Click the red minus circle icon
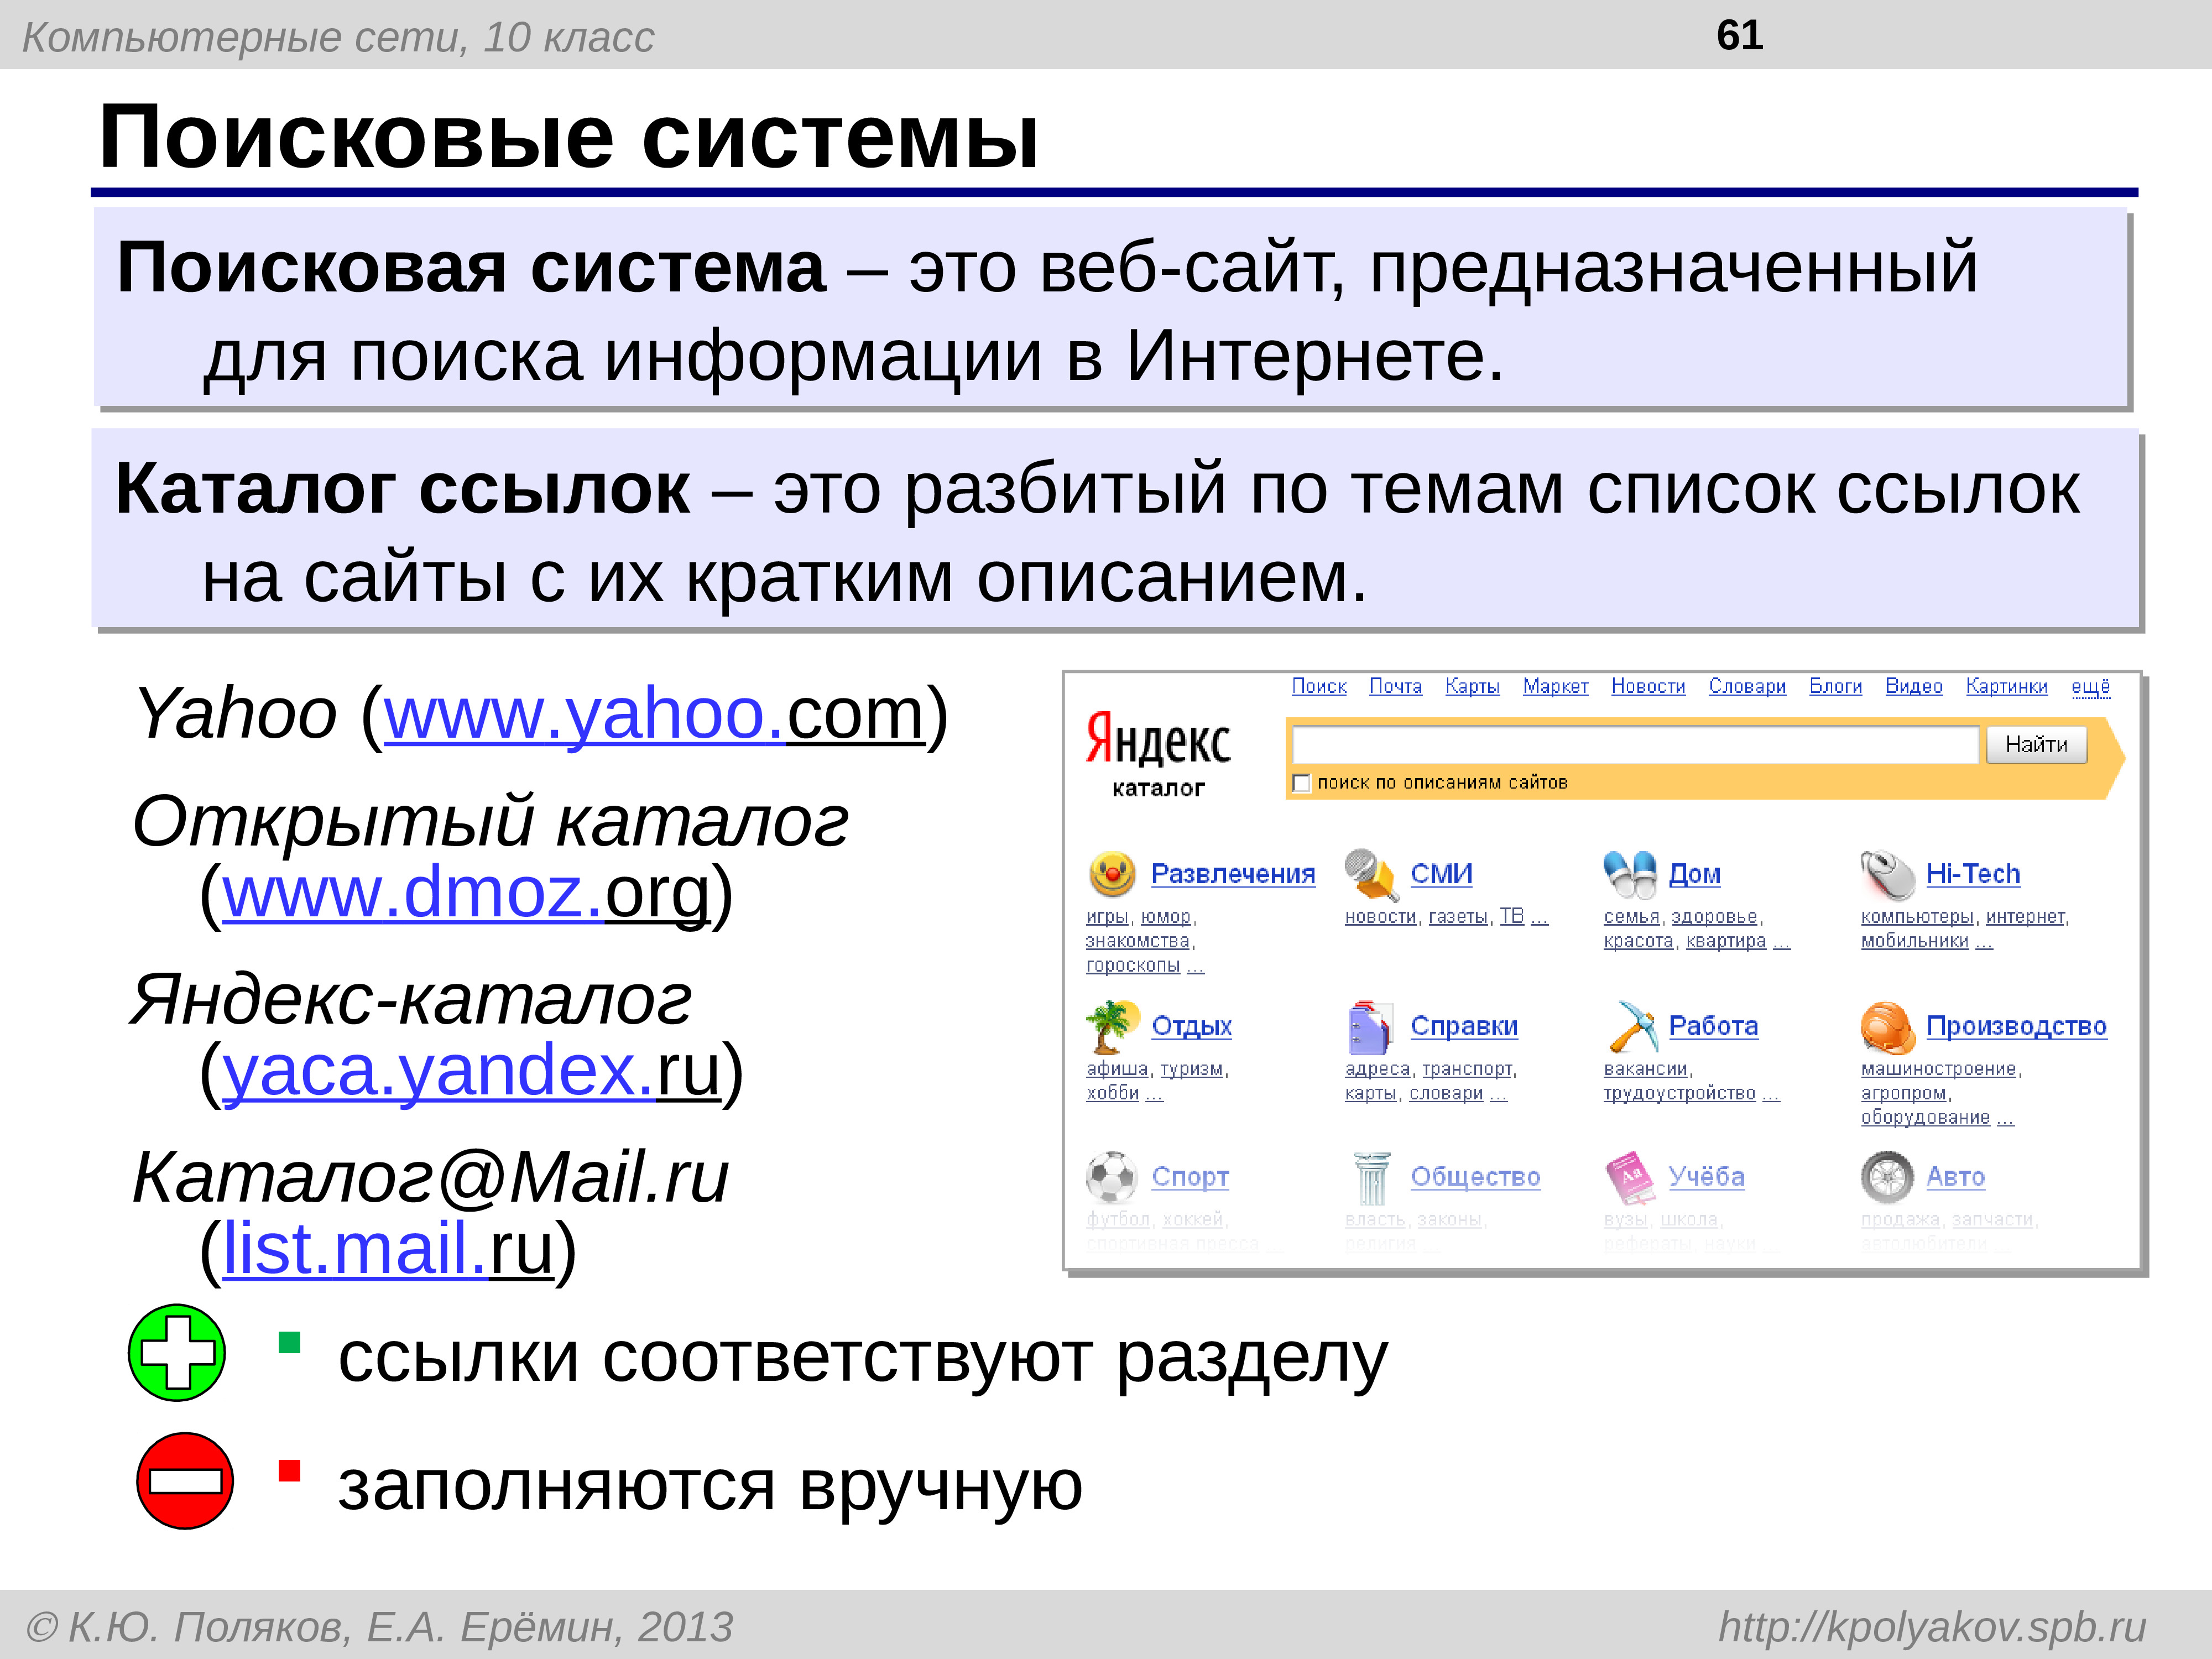 pyautogui.click(x=185, y=1480)
